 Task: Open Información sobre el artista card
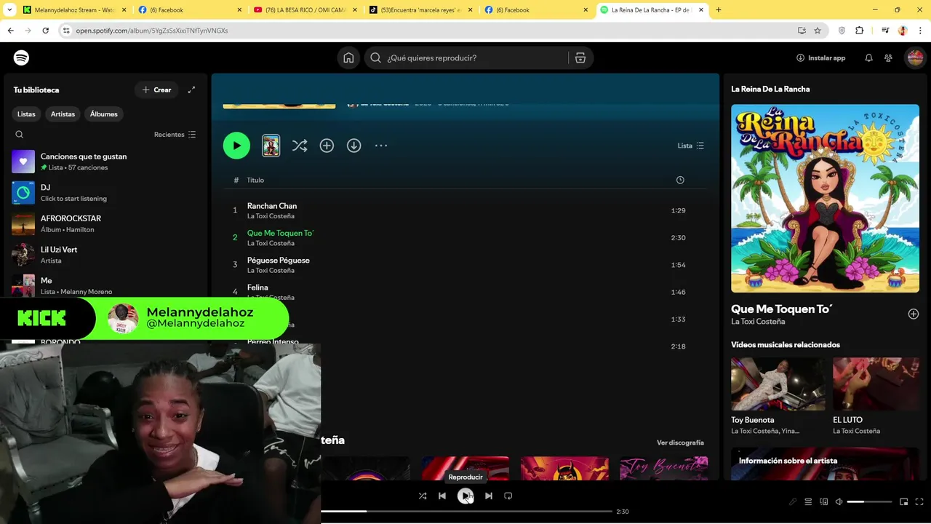coord(825,464)
